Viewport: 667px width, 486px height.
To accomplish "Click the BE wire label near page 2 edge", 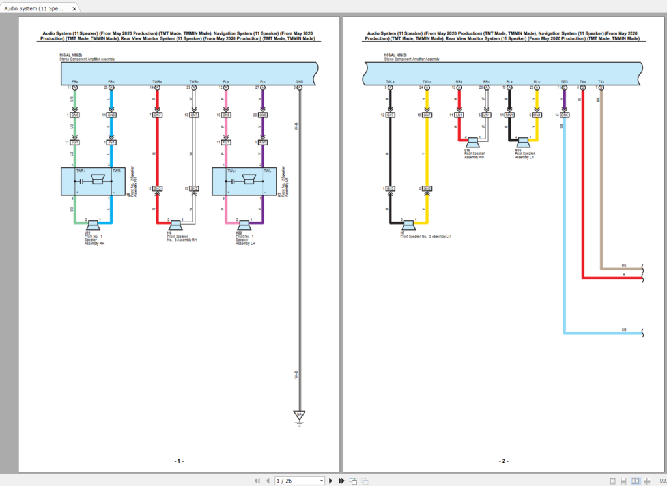I will 624,265.
